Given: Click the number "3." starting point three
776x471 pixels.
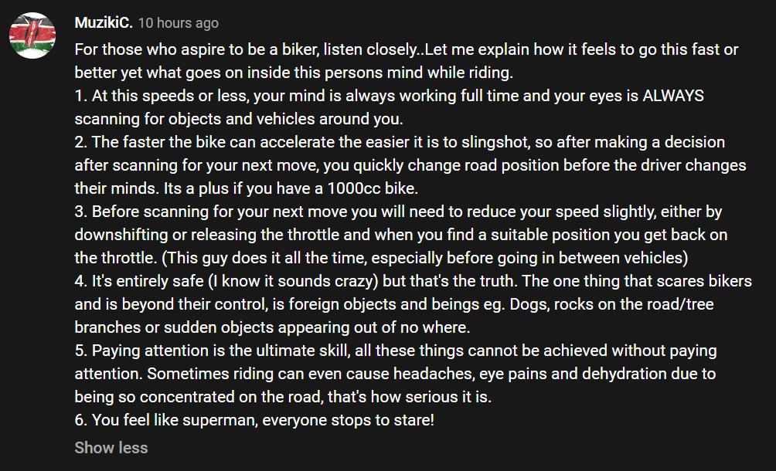Looking at the screenshot, I should 82,212.
